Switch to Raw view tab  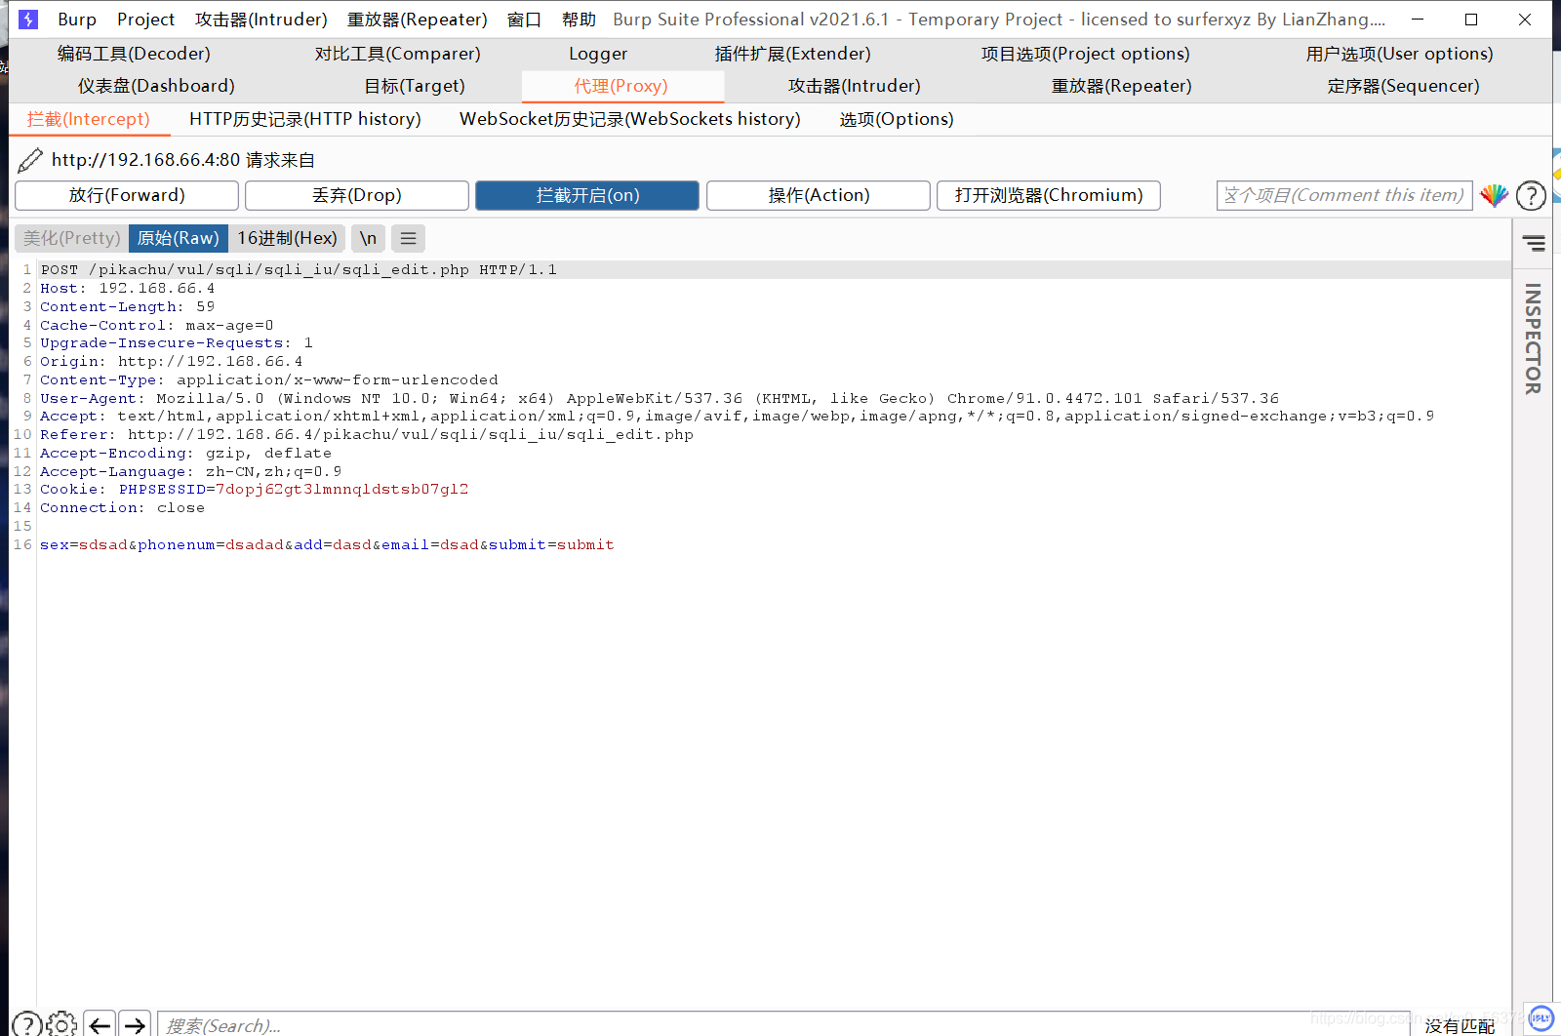point(179,238)
